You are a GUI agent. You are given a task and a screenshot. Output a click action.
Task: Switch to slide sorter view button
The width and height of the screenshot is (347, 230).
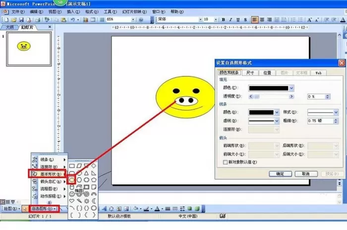[8, 202]
